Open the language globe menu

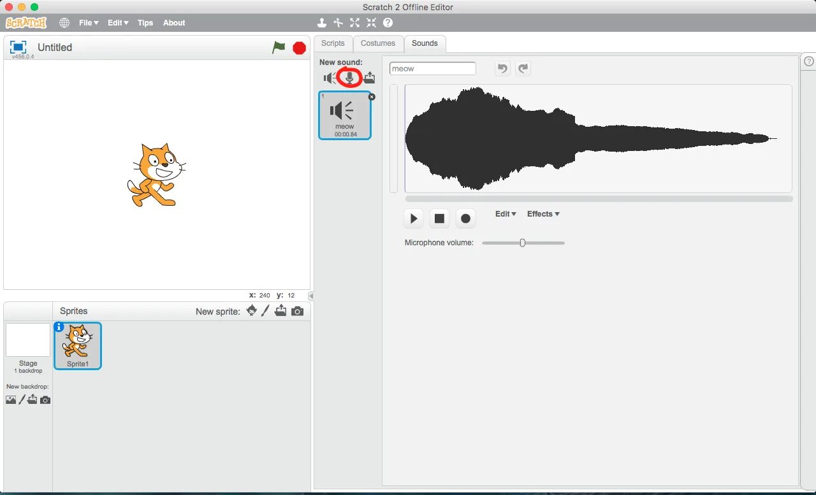64,23
